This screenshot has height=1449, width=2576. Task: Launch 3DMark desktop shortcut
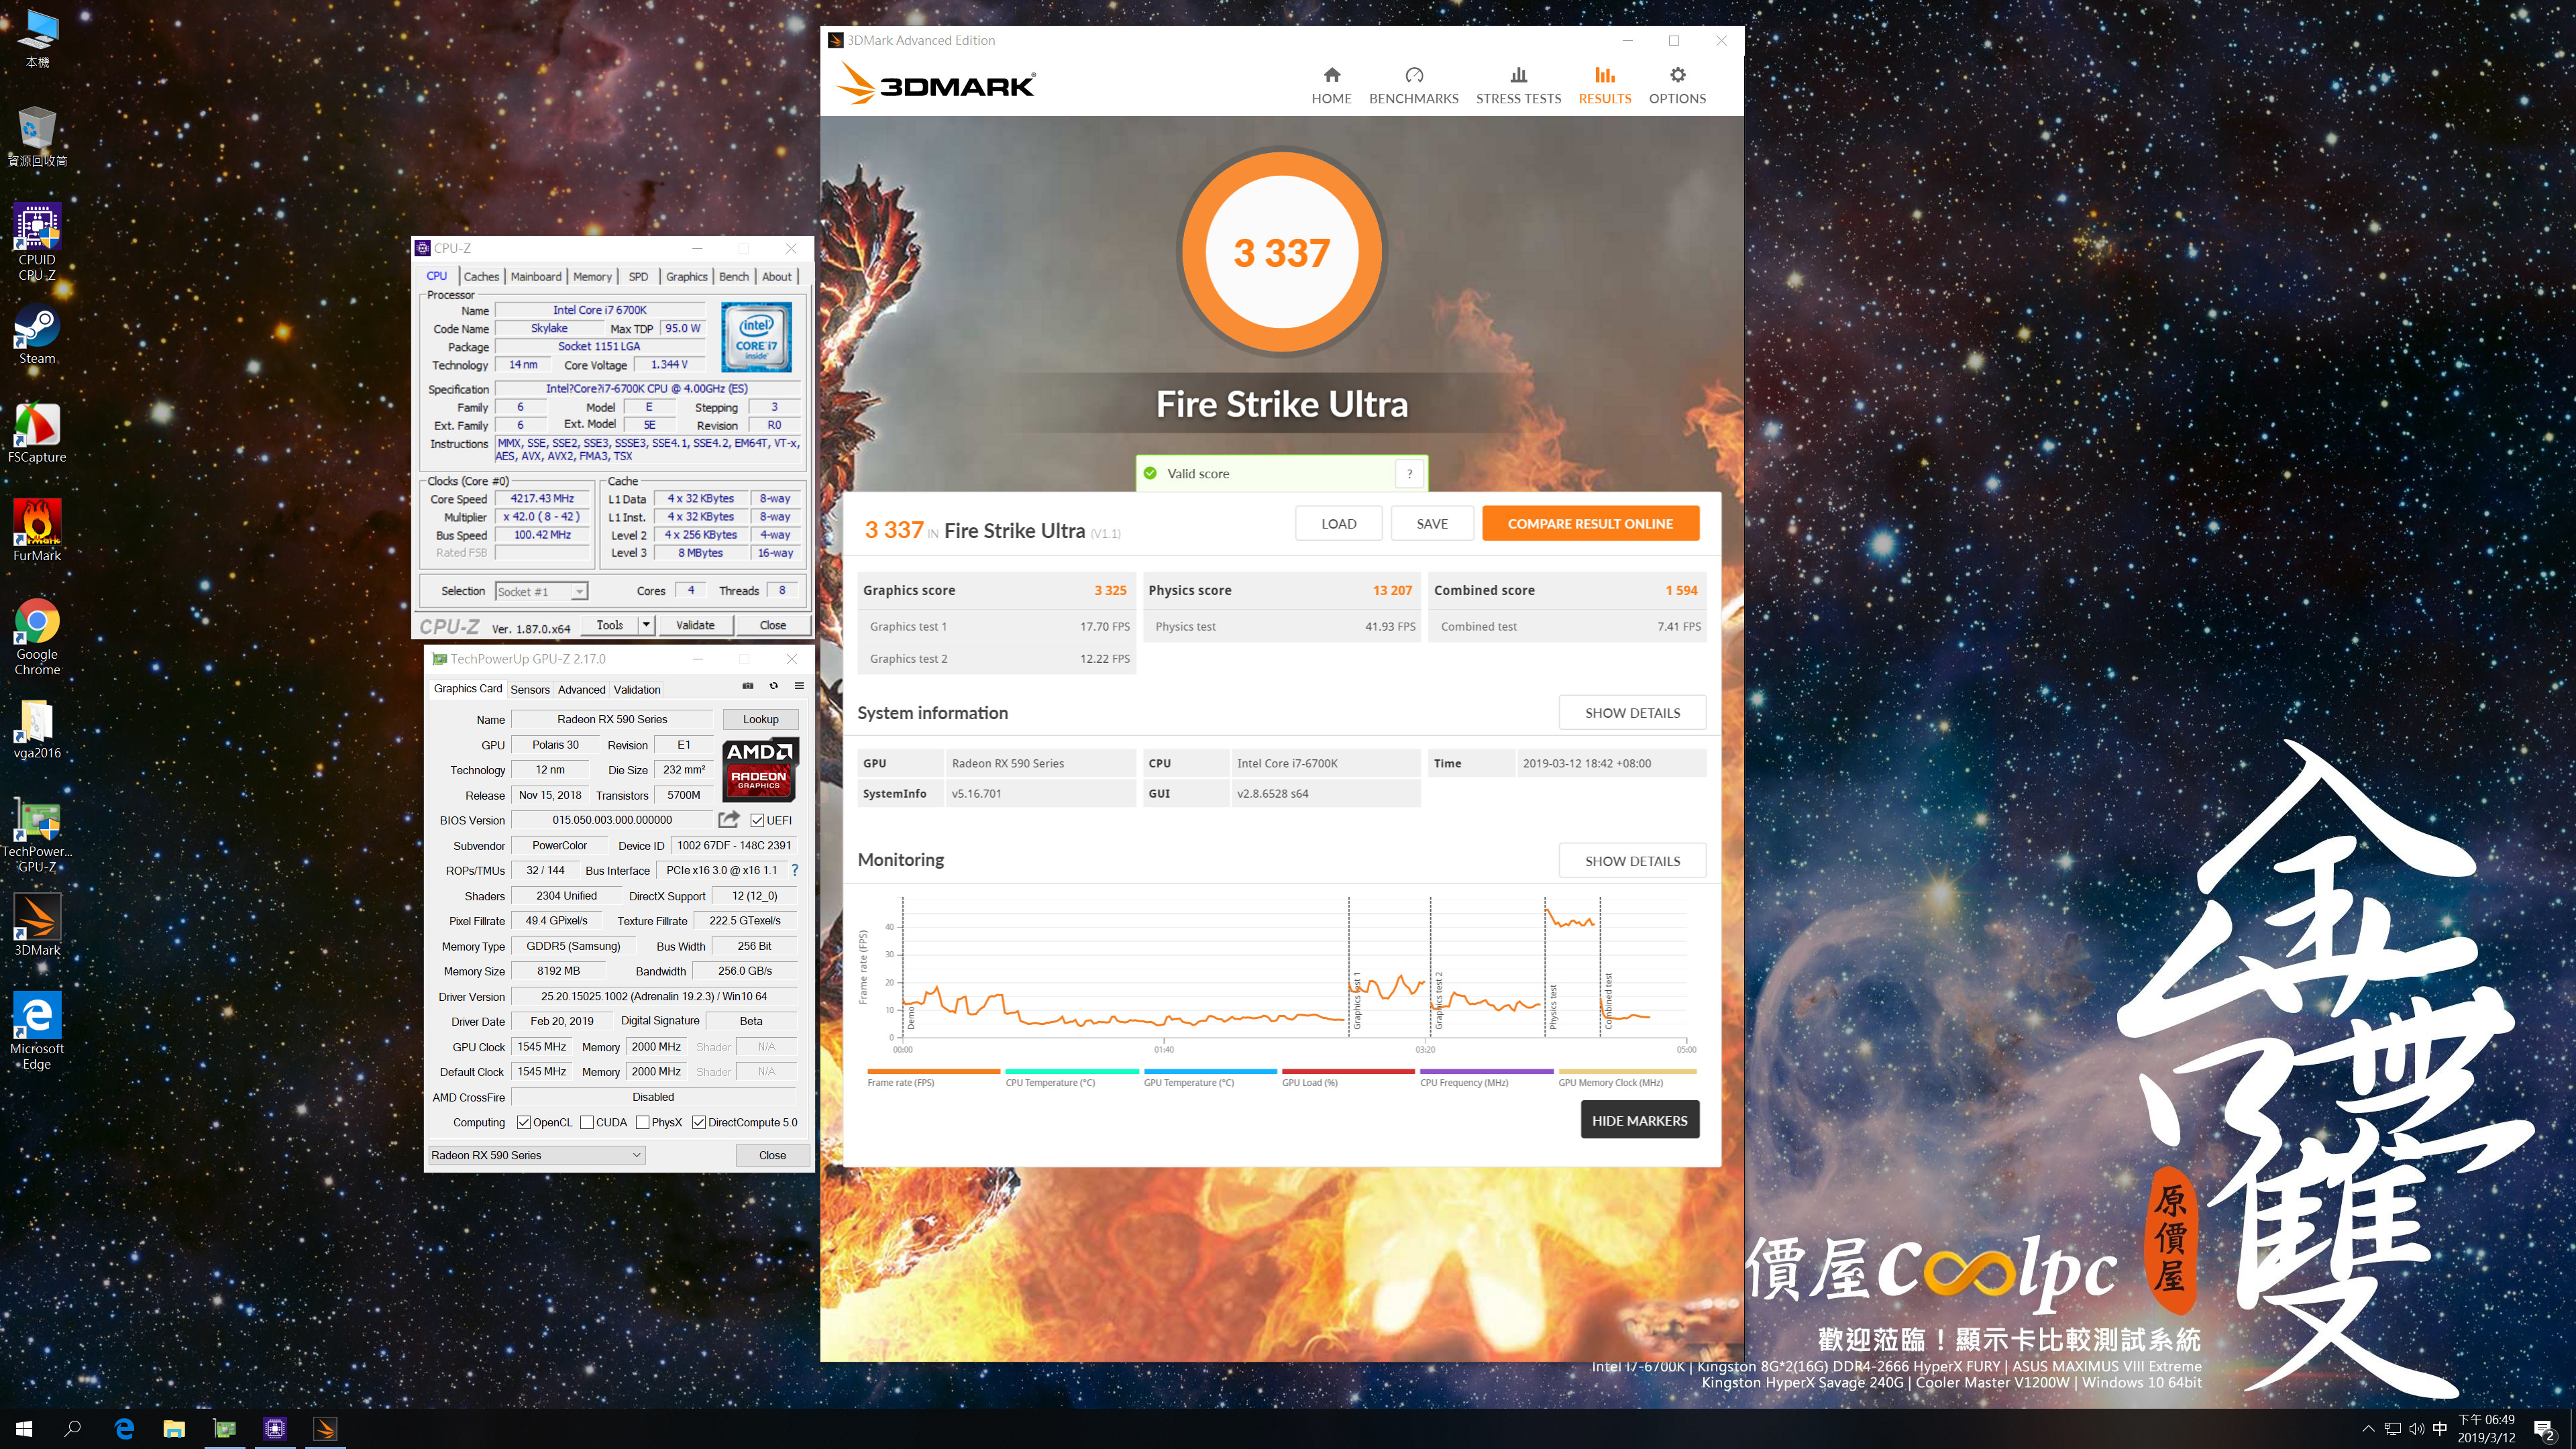37,925
